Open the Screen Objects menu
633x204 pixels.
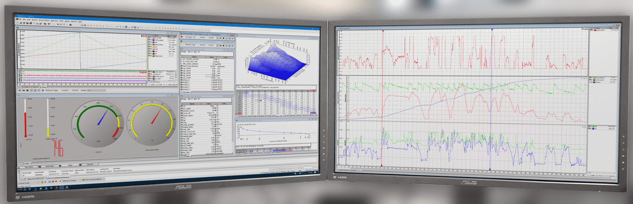pyautogui.click(x=44, y=20)
